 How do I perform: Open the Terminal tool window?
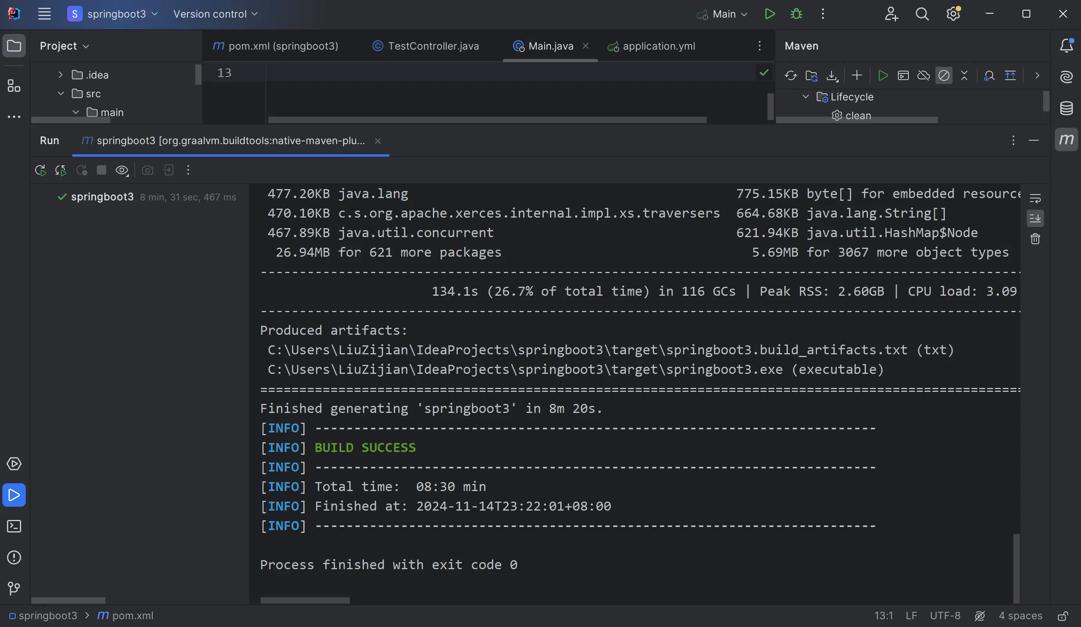click(x=14, y=526)
